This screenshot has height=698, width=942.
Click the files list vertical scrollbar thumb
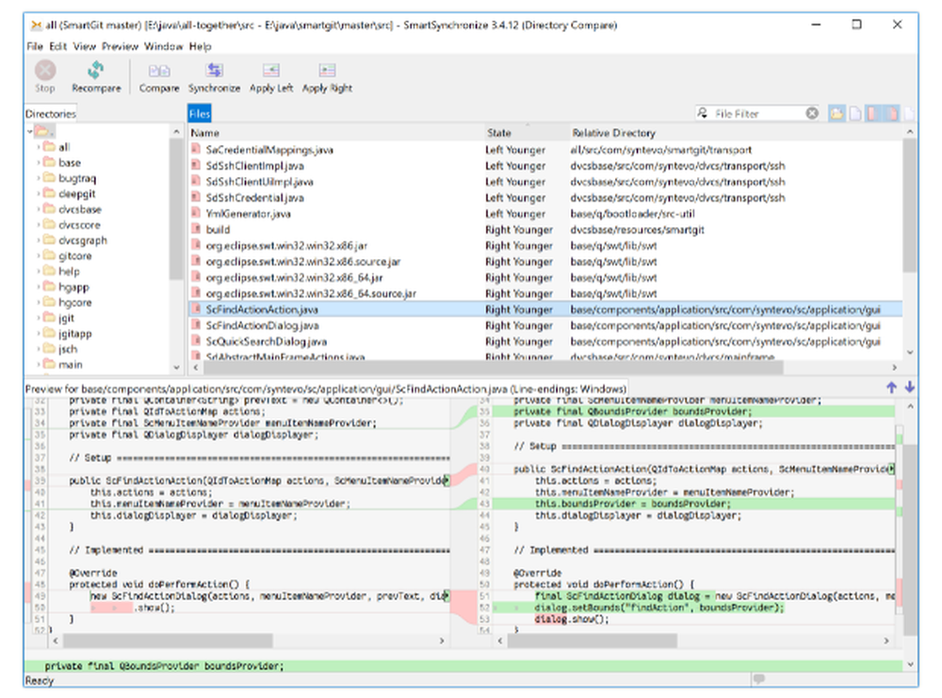point(910,204)
